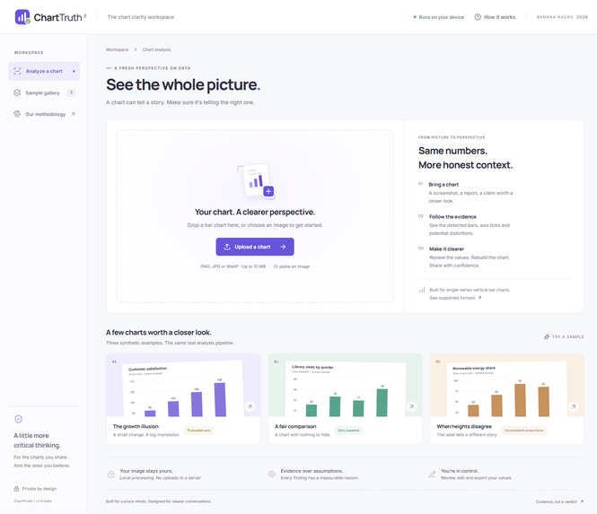Click the question mark icon beside How it works
Viewport: 597px width, 514px height.
pyautogui.click(x=478, y=17)
